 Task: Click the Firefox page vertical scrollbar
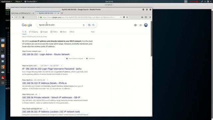click(151, 39)
